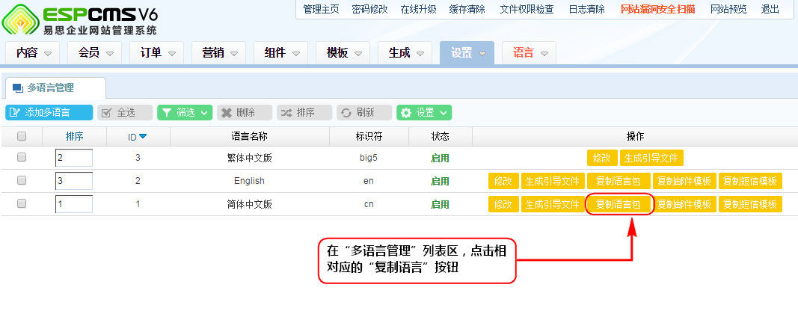798x326 pixels.
Task: Click 复制邮件模板 for 简体中文版 row
Action: [684, 204]
